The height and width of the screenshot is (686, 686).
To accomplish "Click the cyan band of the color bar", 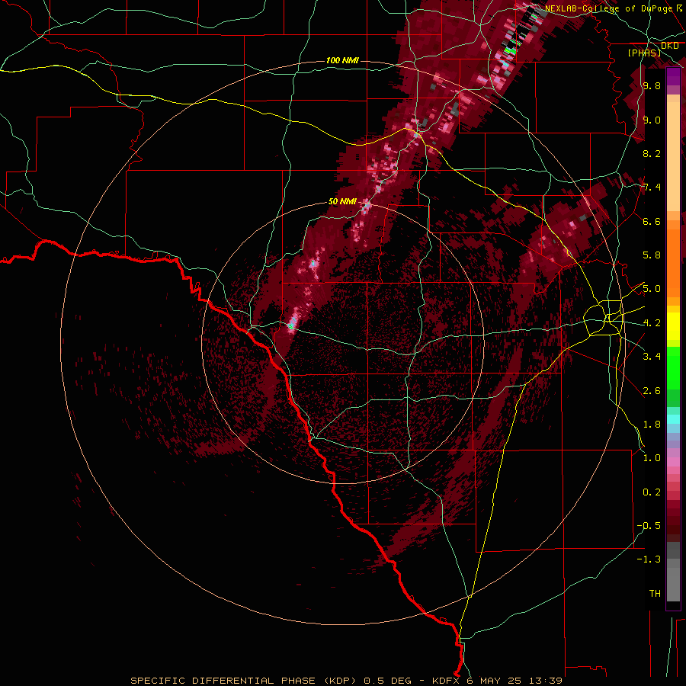I will [673, 418].
